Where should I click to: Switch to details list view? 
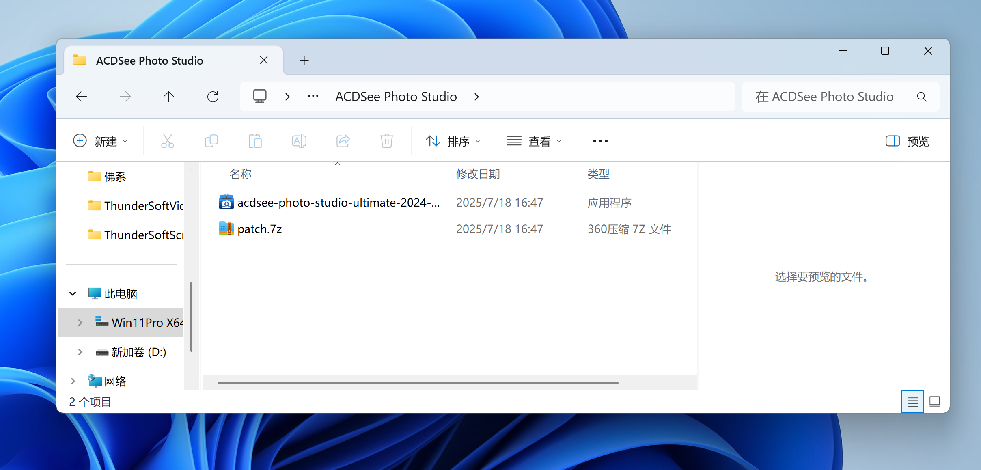tap(912, 402)
